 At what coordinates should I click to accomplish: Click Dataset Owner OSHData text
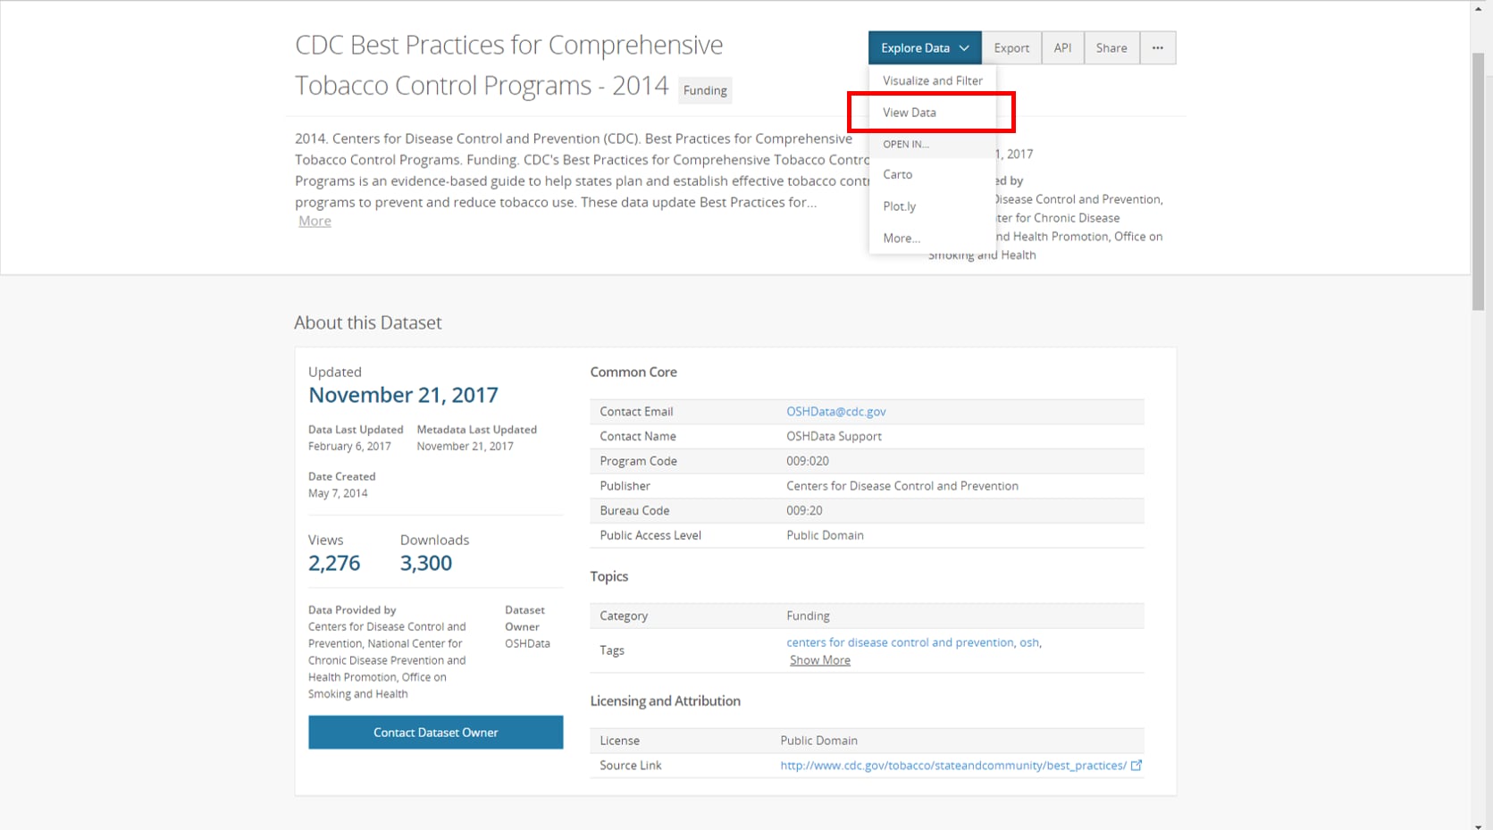click(x=527, y=643)
